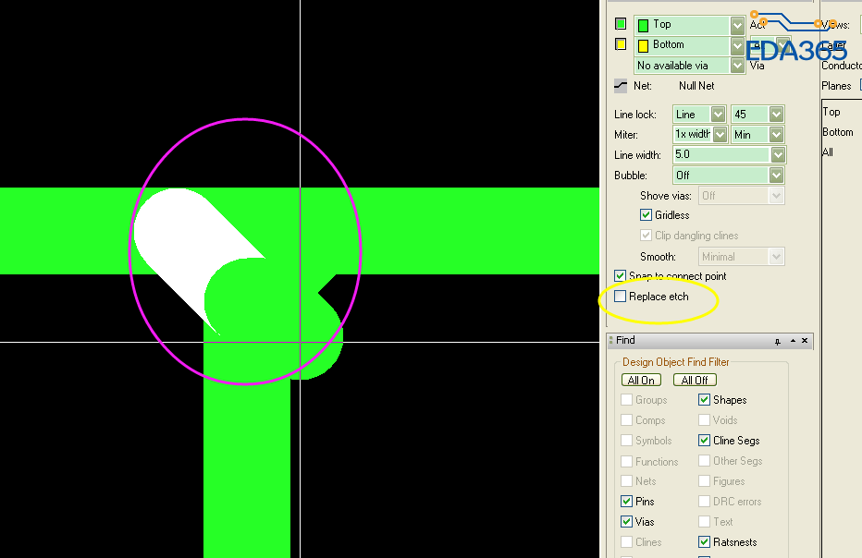Uncheck the Pins find filter
This screenshot has width=862, height=558.
point(627,502)
